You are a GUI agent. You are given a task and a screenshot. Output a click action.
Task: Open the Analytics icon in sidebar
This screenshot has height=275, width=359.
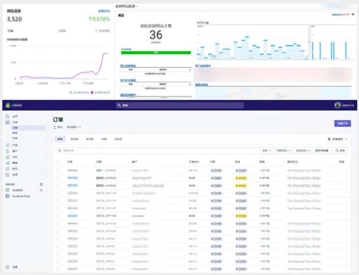pos(8,157)
